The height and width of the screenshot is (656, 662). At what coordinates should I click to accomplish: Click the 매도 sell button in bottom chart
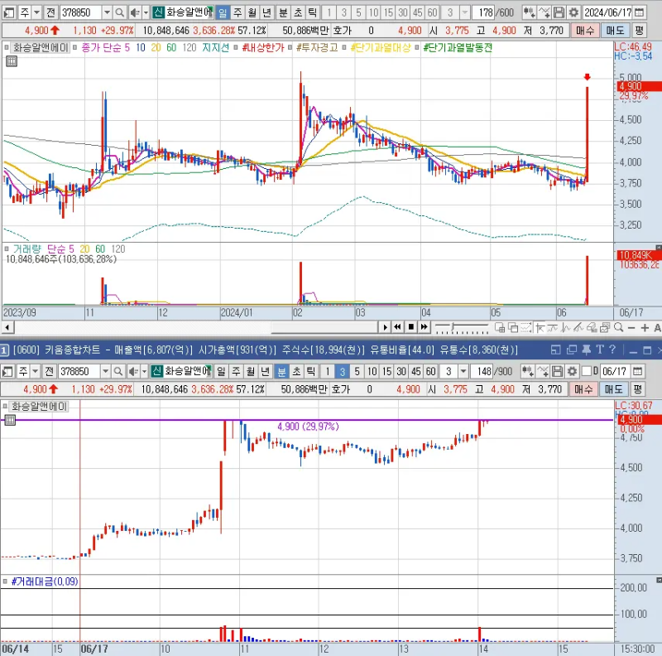pyautogui.click(x=613, y=389)
